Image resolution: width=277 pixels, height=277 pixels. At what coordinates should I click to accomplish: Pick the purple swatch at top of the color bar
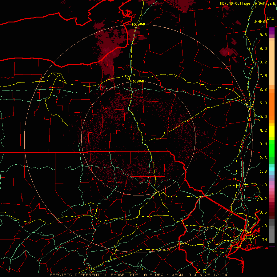coord(272,31)
